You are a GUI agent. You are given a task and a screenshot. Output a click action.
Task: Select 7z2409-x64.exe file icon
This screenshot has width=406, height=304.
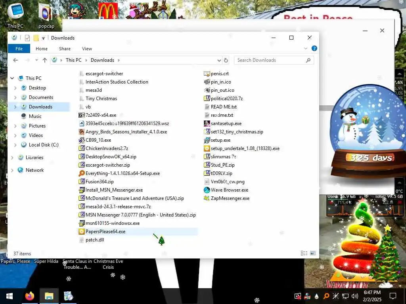click(x=82, y=115)
